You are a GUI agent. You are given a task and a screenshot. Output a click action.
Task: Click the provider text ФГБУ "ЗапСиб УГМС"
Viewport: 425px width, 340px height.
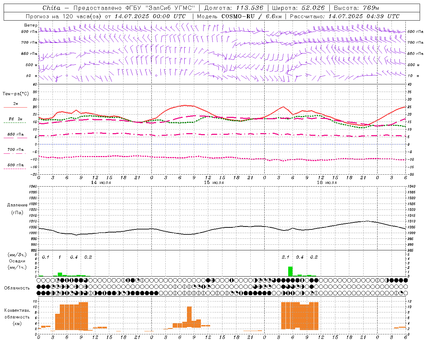point(160,8)
